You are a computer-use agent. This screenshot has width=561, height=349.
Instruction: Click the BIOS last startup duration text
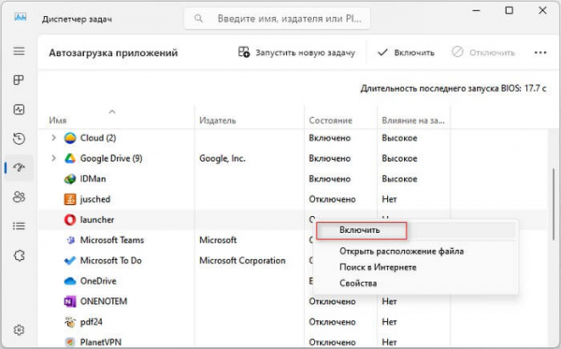point(453,88)
